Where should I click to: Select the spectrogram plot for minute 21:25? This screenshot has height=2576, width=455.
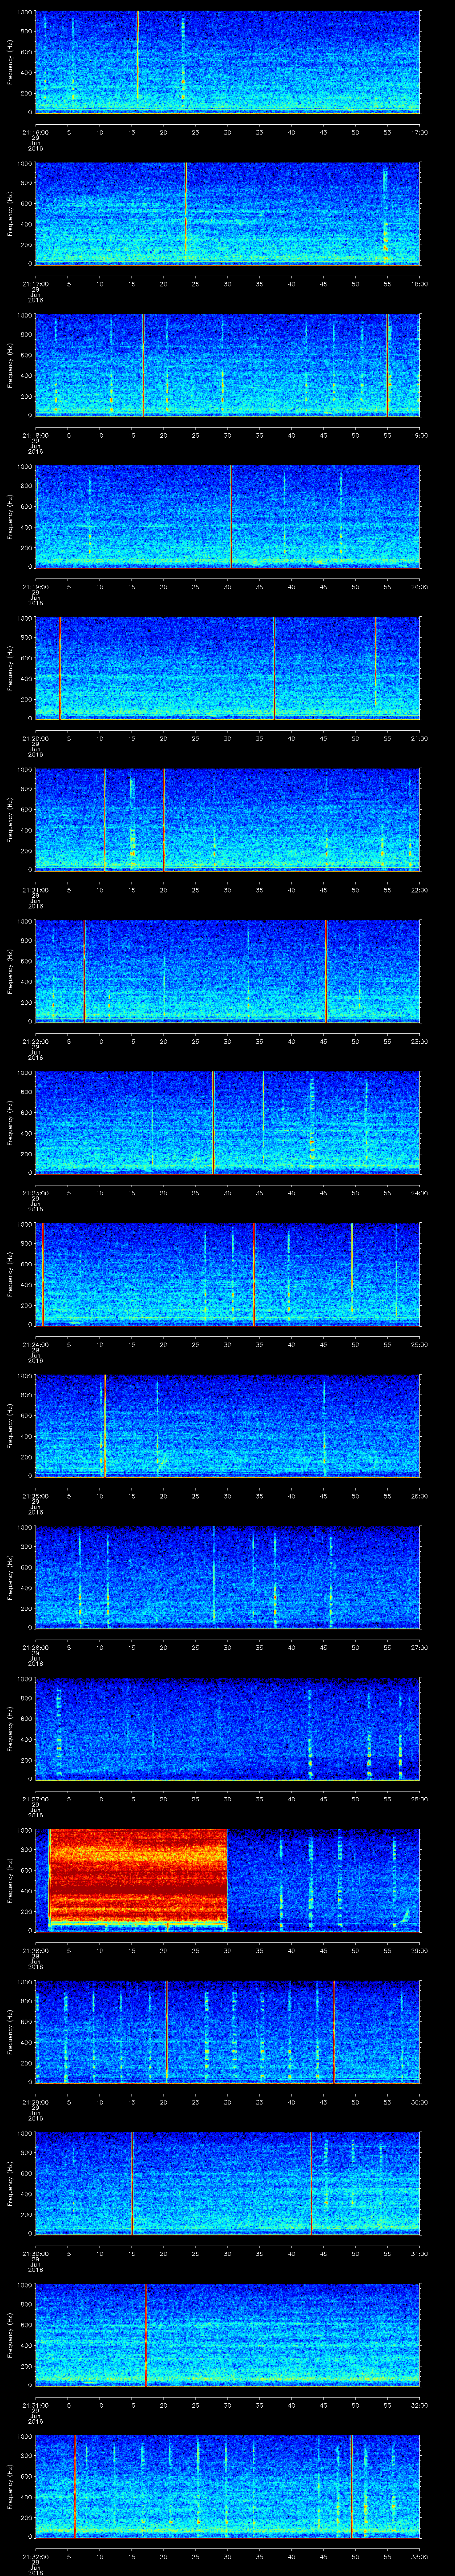click(227, 1425)
